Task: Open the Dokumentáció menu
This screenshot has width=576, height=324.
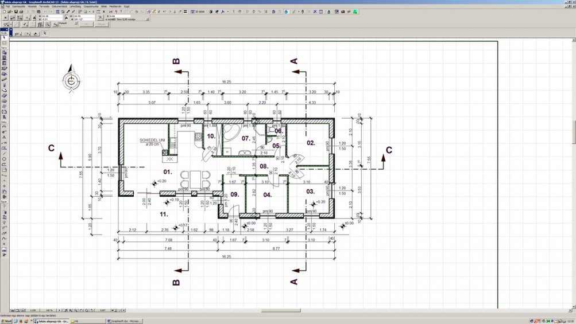Action: pos(60,6)
